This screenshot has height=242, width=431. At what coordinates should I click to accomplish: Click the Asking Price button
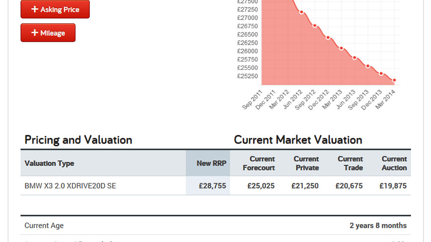(x=55, y=9)
